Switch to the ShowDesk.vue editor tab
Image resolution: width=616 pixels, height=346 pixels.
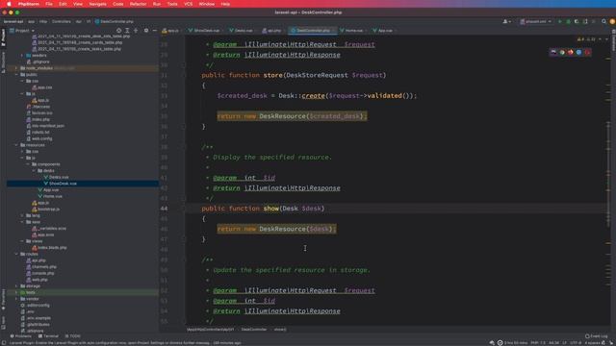pyautogui.click(x=204, y=30)
